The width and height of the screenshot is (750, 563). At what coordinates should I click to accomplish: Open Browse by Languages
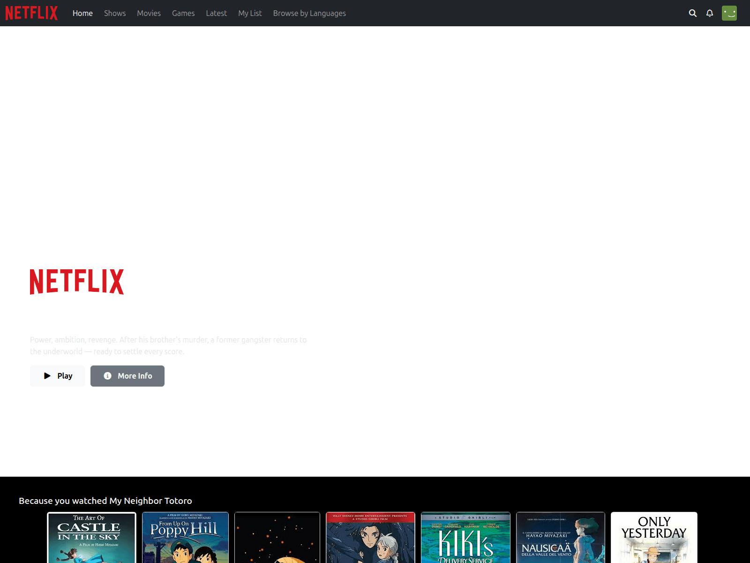point(309,13)
